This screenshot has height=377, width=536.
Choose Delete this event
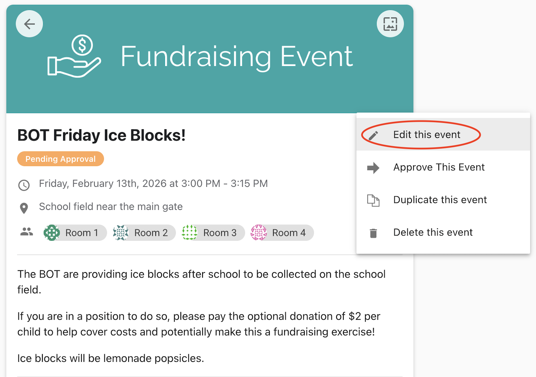[433, 232]
